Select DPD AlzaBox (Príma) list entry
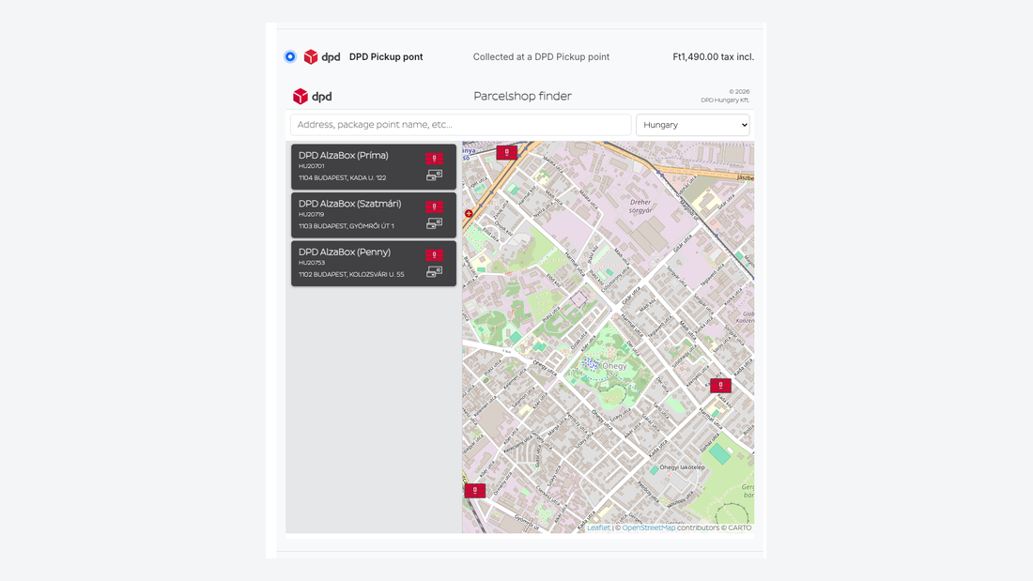This screenshot has width=1033, height=581. 374,167
